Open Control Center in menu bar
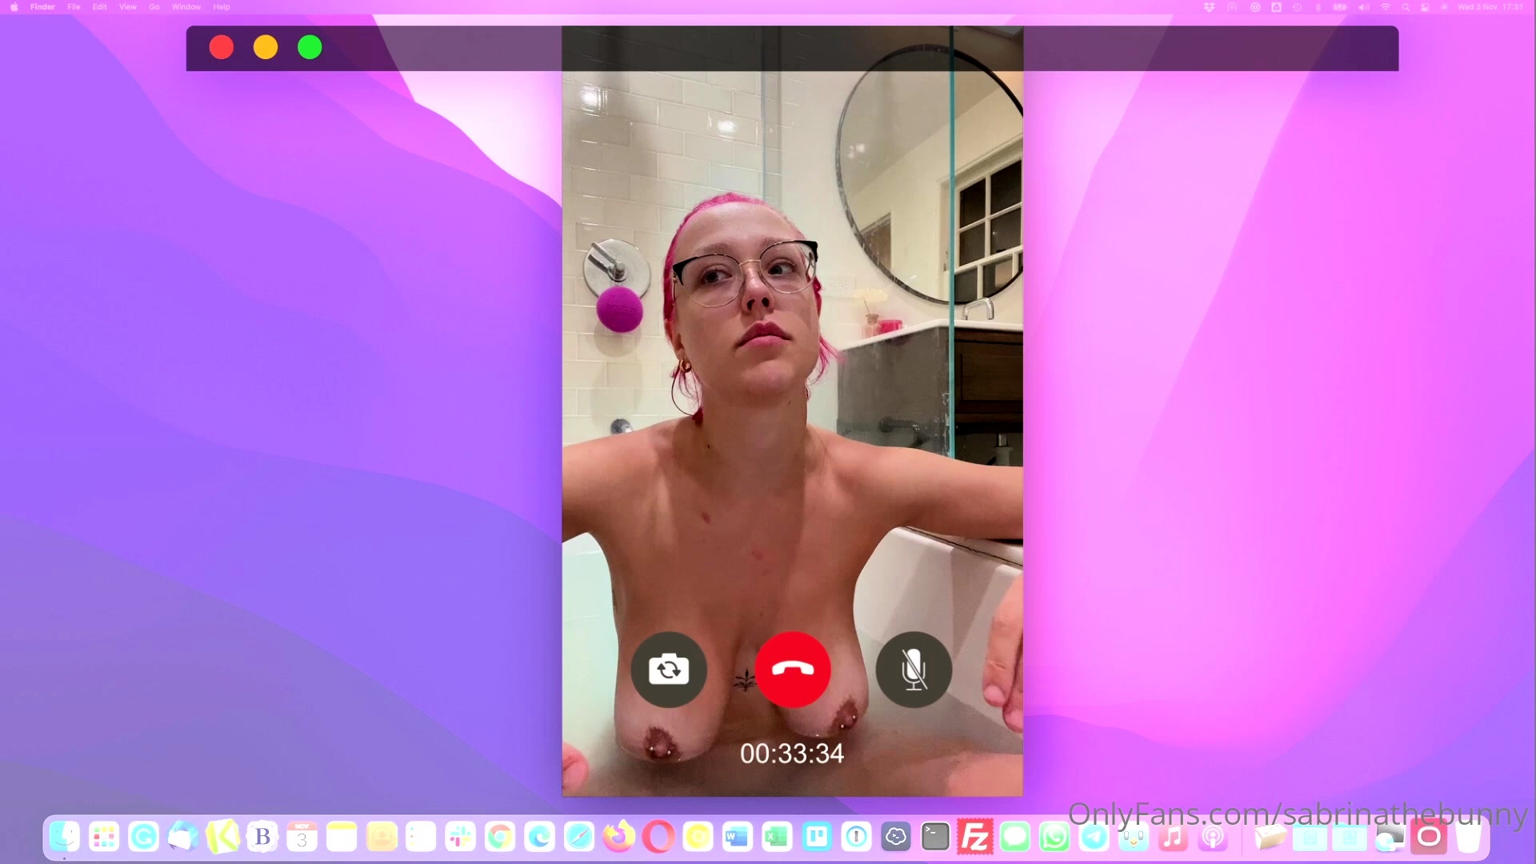 pyautogui.click(x=1425, y=7)
